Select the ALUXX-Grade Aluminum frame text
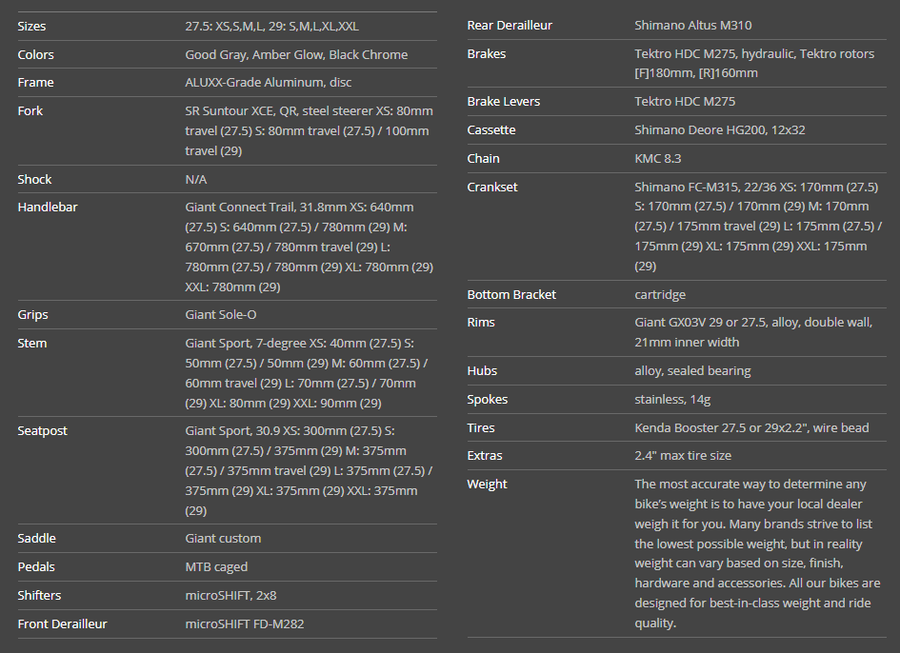900x653 pixels. [x=268, y=83]
